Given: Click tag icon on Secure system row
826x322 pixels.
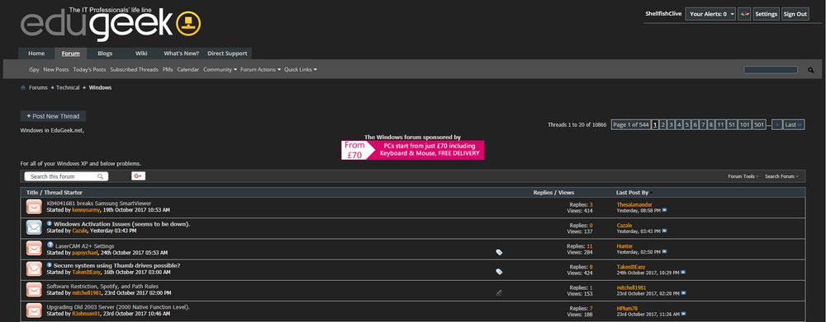Looking at the screenshot, I should (x=499, y=272).
